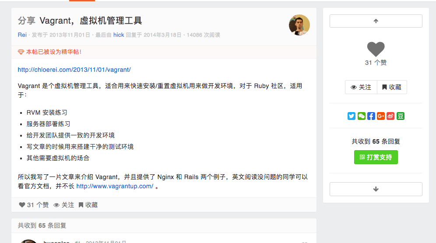
Task: Click the 本帖已被设为精华帖 diamond icon
Action: coord(21,52)
